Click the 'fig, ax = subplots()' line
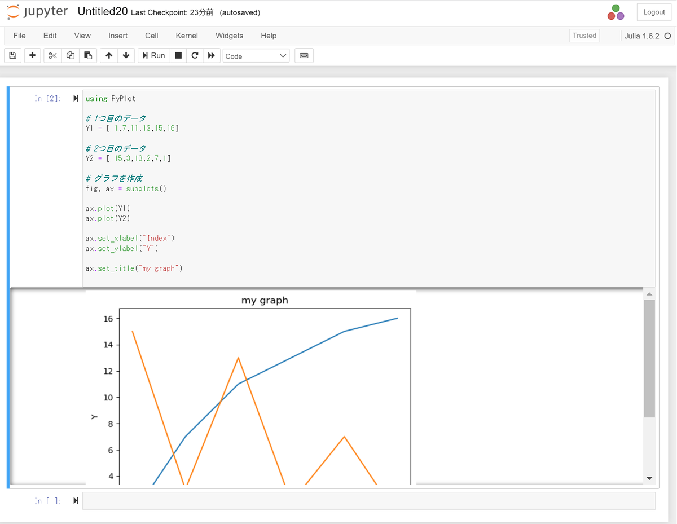 coord(126,188)
